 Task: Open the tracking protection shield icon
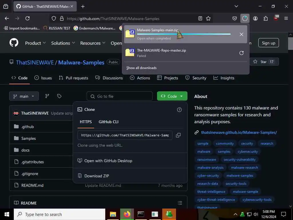point(54,19)
